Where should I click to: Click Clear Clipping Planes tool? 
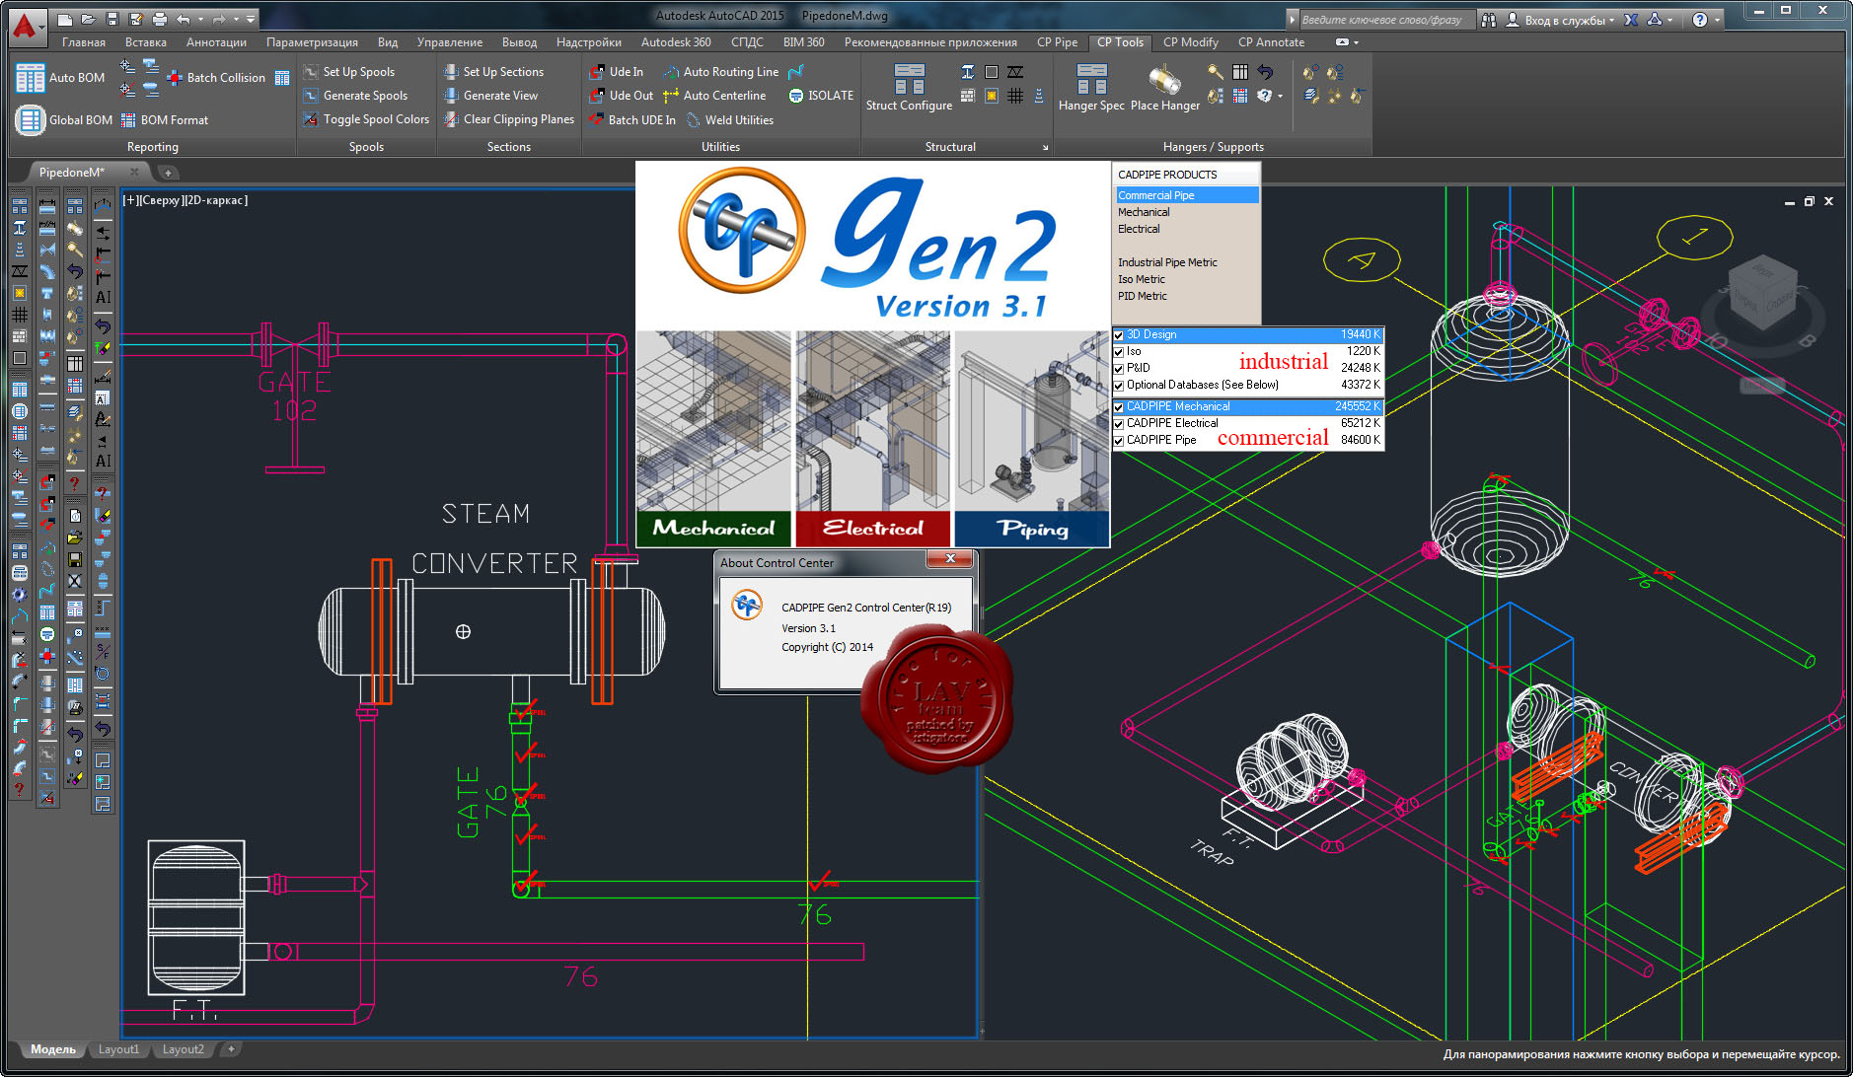click(x=508, y=119)
